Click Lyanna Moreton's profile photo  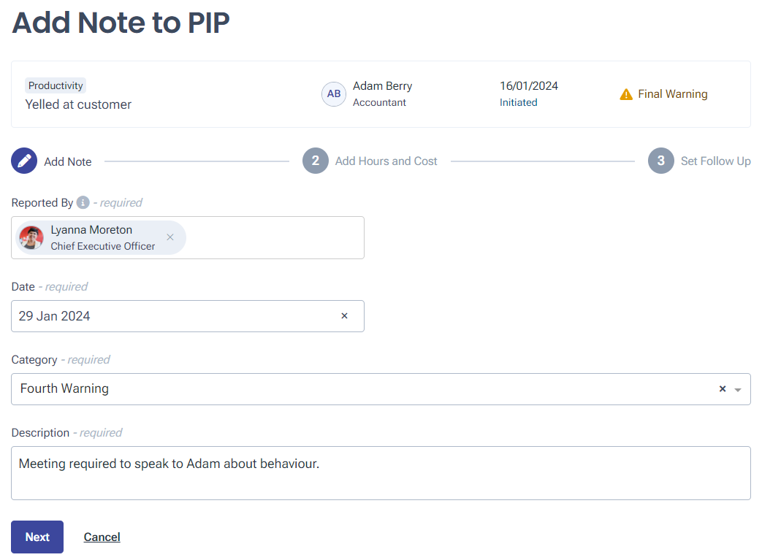pos(31,237)
